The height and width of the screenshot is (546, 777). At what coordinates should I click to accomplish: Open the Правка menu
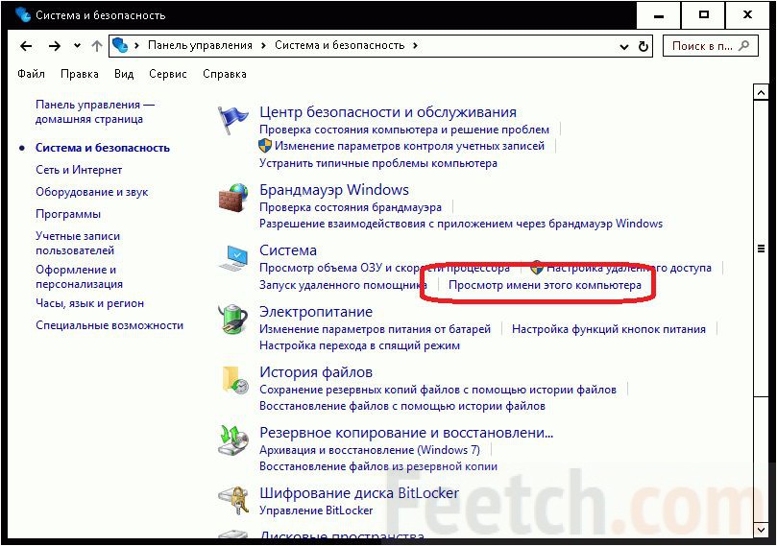click(x=80, y=74)
